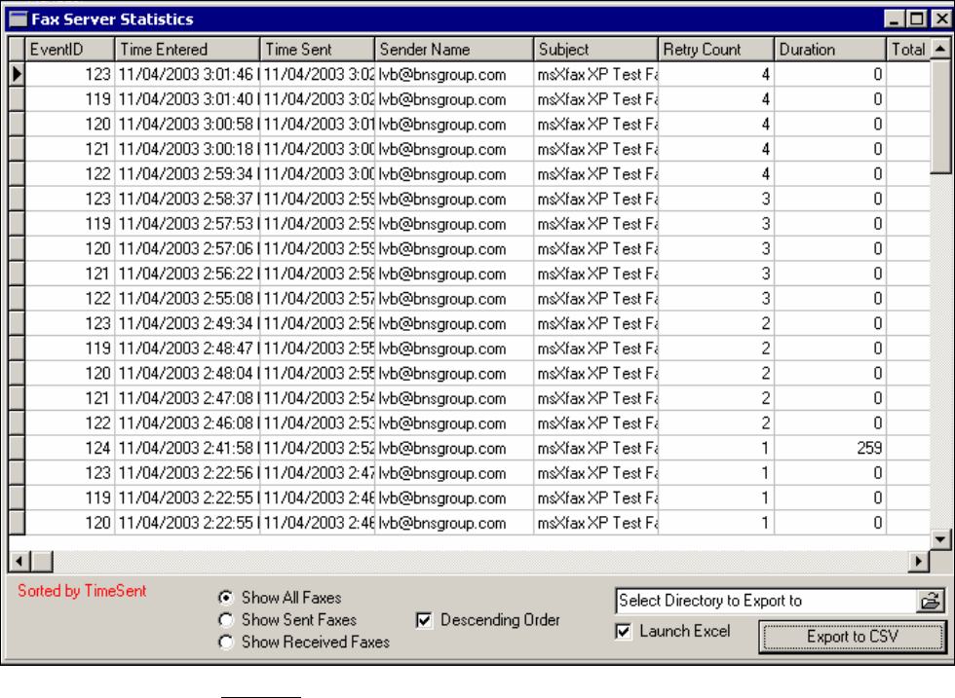The width and height of the screenshot is (955, 698).
Task: Click Sender Name cell in row entered 3:01:40
Action: coord(454,99)
